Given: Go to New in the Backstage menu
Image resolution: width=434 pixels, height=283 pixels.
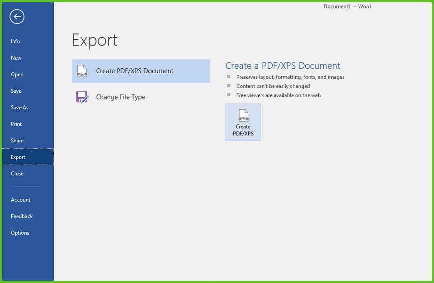Looking at the screenshot, I should [16, 58].
